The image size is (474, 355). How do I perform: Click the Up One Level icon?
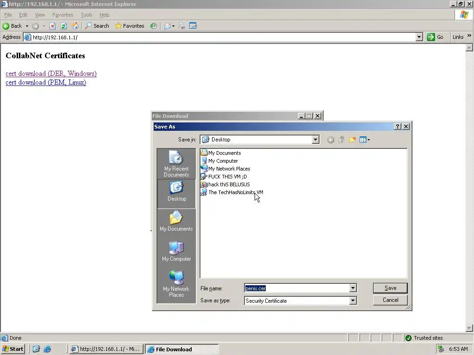(x=341, y=140)
